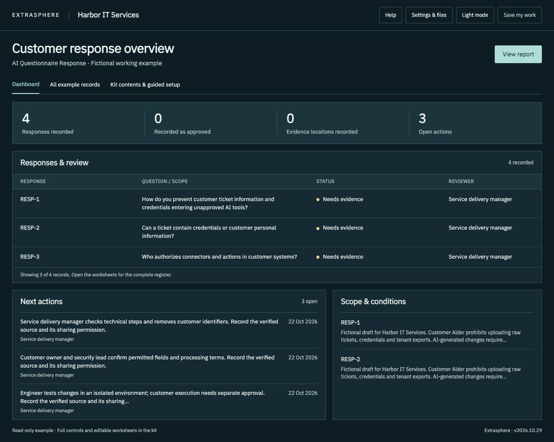Click Save my work
This screenshot has height=442, width=554.
(x=519, y=15)
